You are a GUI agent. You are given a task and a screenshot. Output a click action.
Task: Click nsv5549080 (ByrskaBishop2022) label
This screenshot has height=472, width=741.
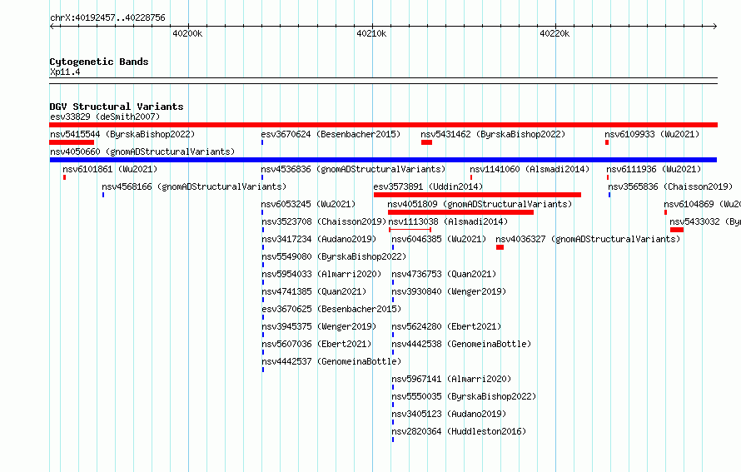334,256
